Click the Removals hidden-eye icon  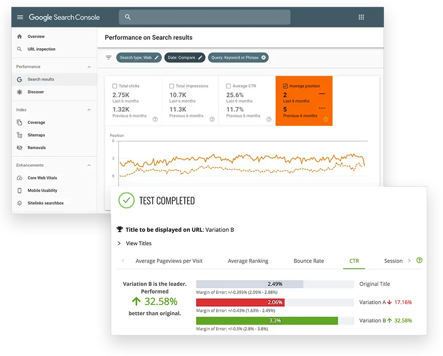(x=20, y=148)
